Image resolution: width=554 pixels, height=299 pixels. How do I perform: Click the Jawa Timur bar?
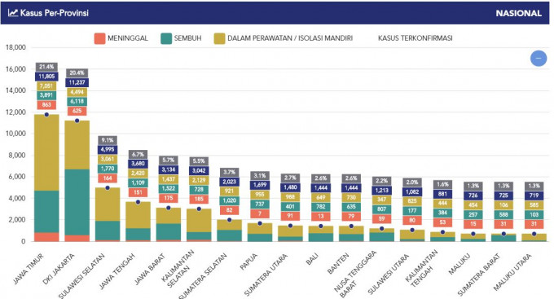point(46,178)
